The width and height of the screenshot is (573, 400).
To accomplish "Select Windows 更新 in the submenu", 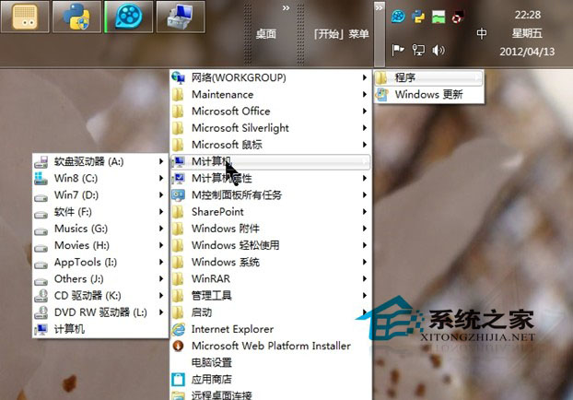I will (428, 94).
